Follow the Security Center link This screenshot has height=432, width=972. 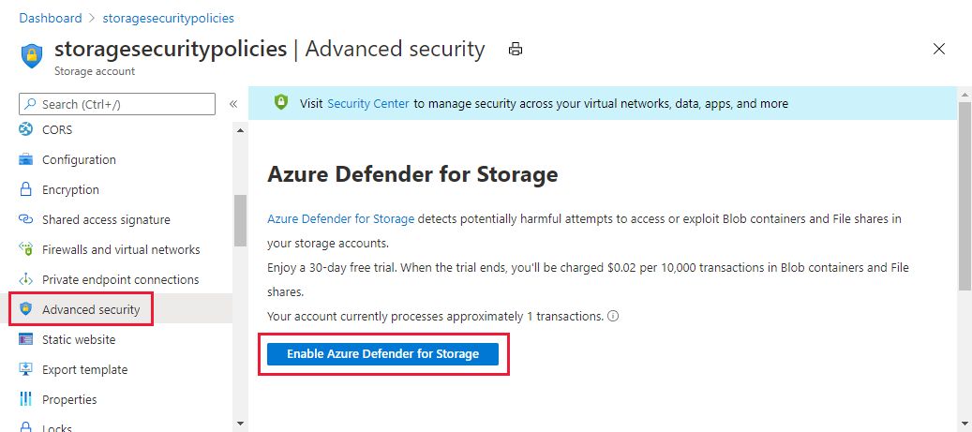click(x=367, y=103)
